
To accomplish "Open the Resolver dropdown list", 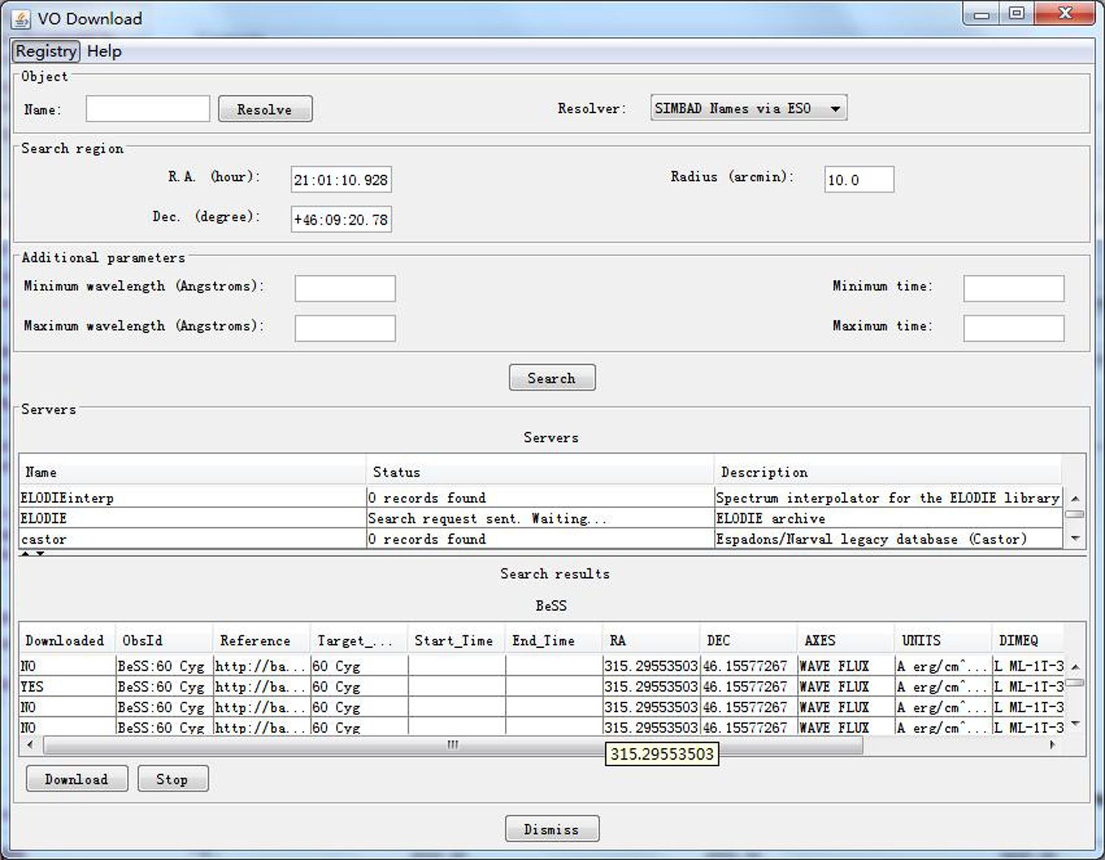I will pyautogui.click(x=835, y=109).
